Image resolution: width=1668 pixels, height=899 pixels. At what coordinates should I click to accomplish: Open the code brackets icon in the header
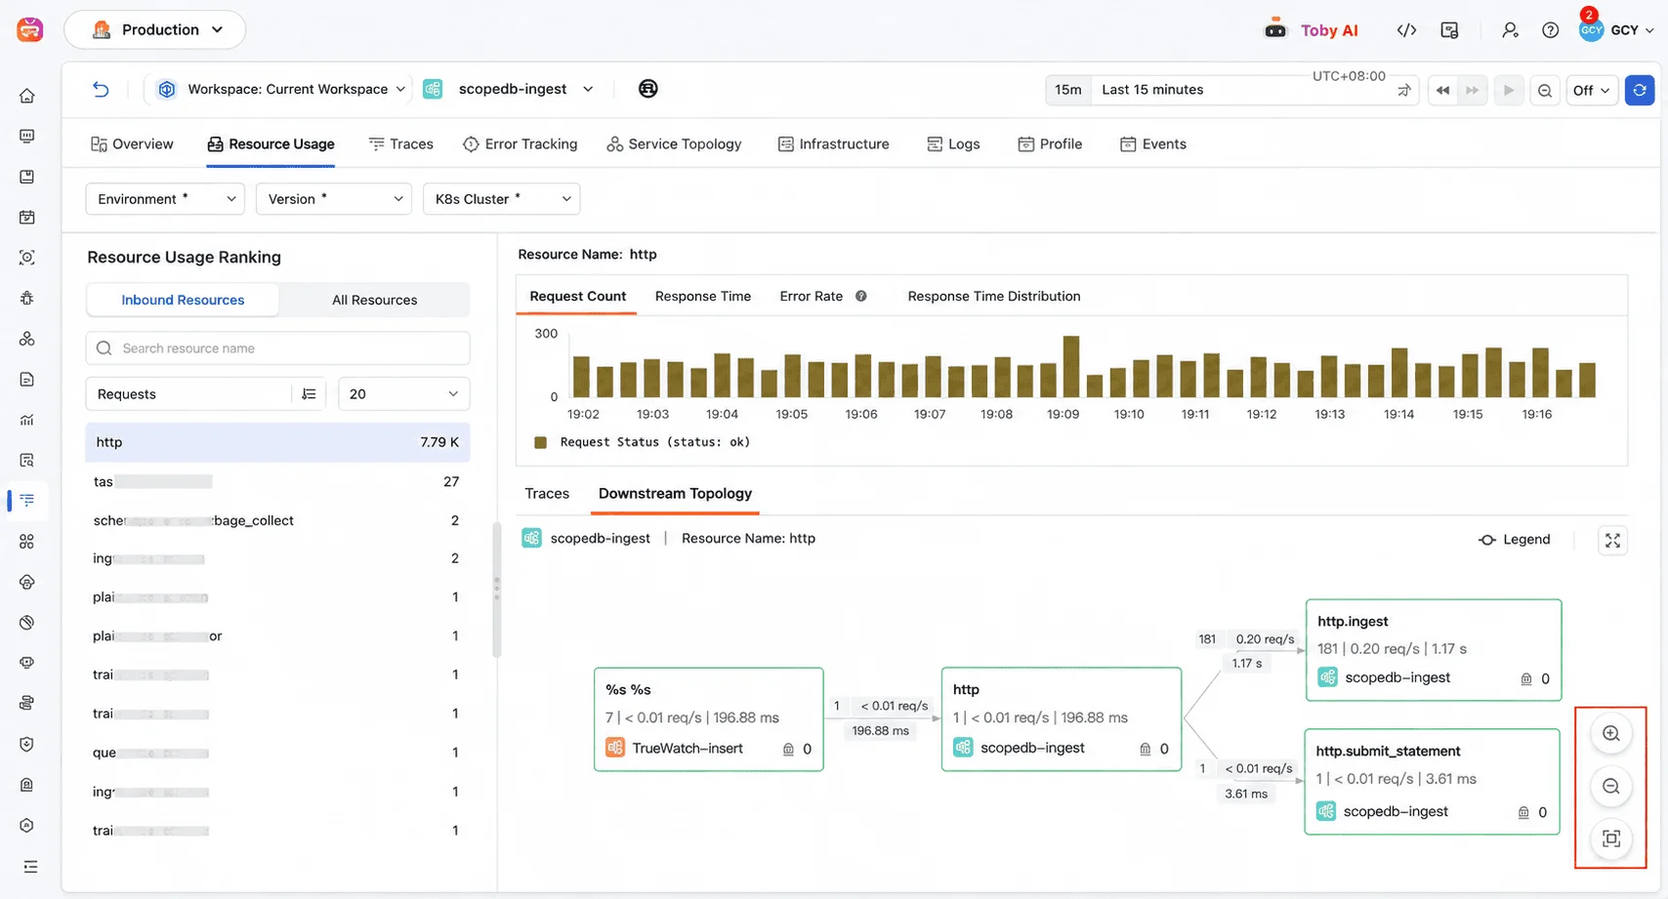point(1406,30)
